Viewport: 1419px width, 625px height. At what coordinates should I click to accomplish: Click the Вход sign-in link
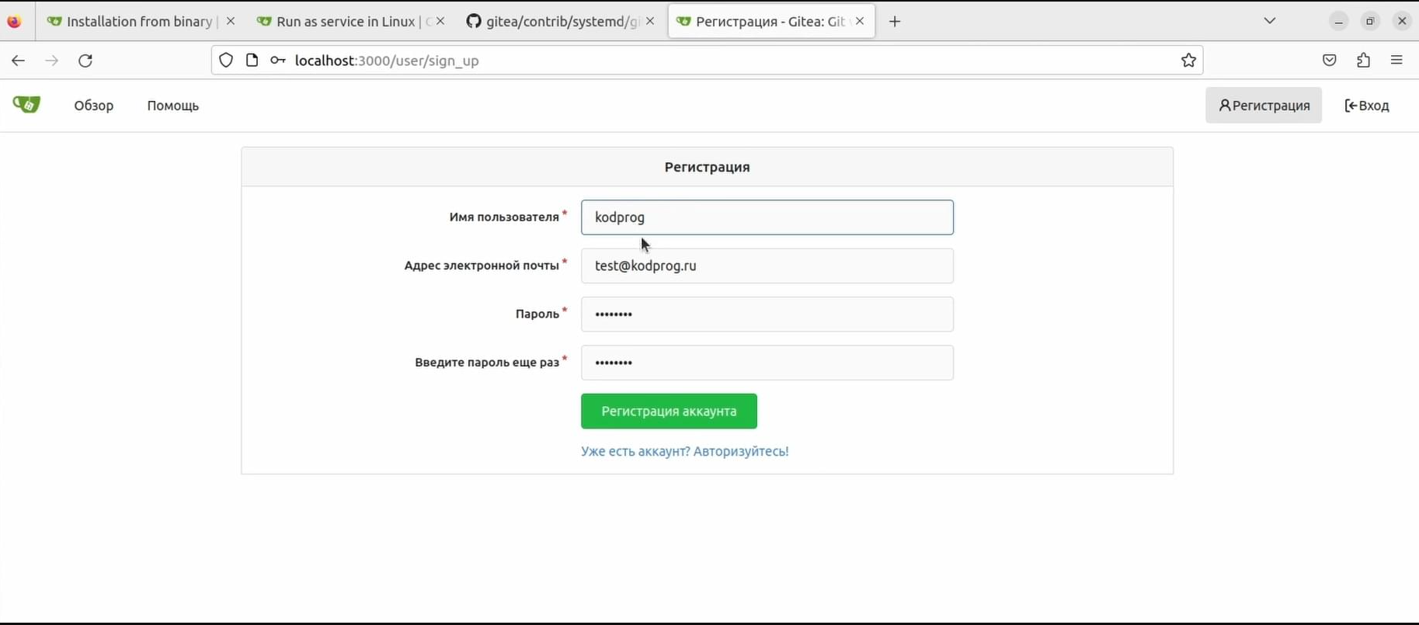point(1367,106)
